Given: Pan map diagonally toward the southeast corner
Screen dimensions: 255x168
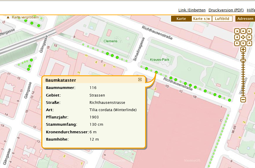Looking at the screenshot, I should 249,43.
